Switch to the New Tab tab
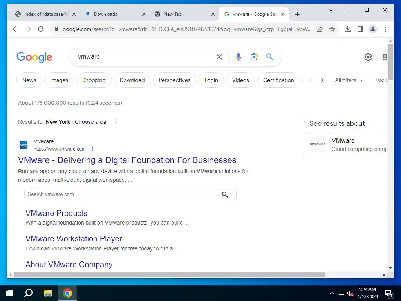The height and width of the screenshot is (301, 401). (x=184, y=14)
